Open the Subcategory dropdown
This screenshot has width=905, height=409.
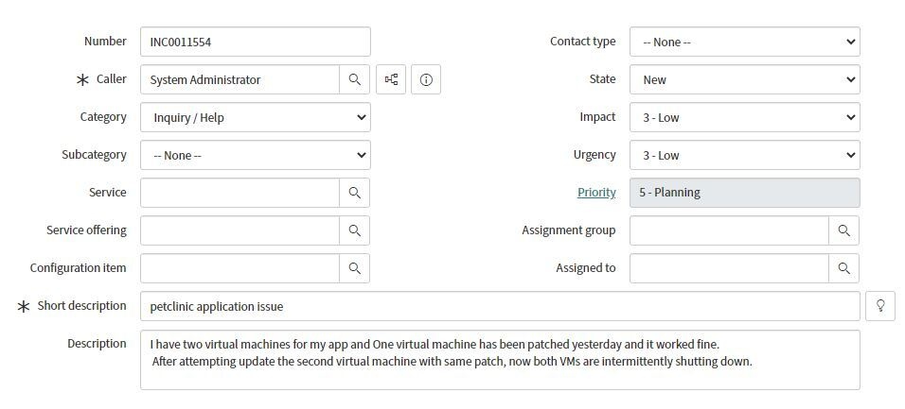click(x=255, y=155)
